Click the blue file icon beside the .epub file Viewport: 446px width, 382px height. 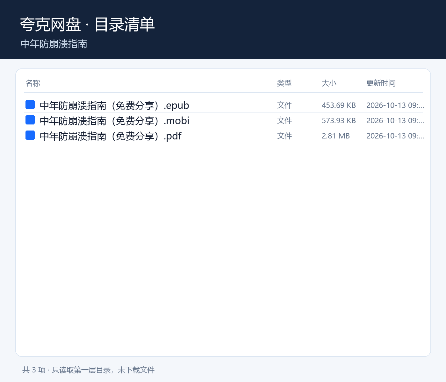click(x=30, y=105)
